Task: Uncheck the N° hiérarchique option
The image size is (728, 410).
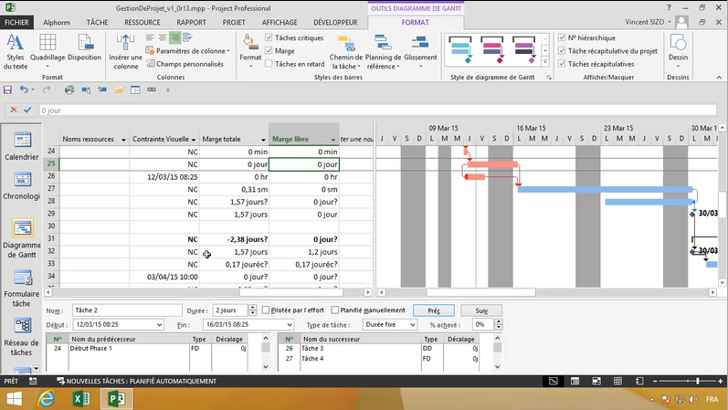Action: coord(561,38)
